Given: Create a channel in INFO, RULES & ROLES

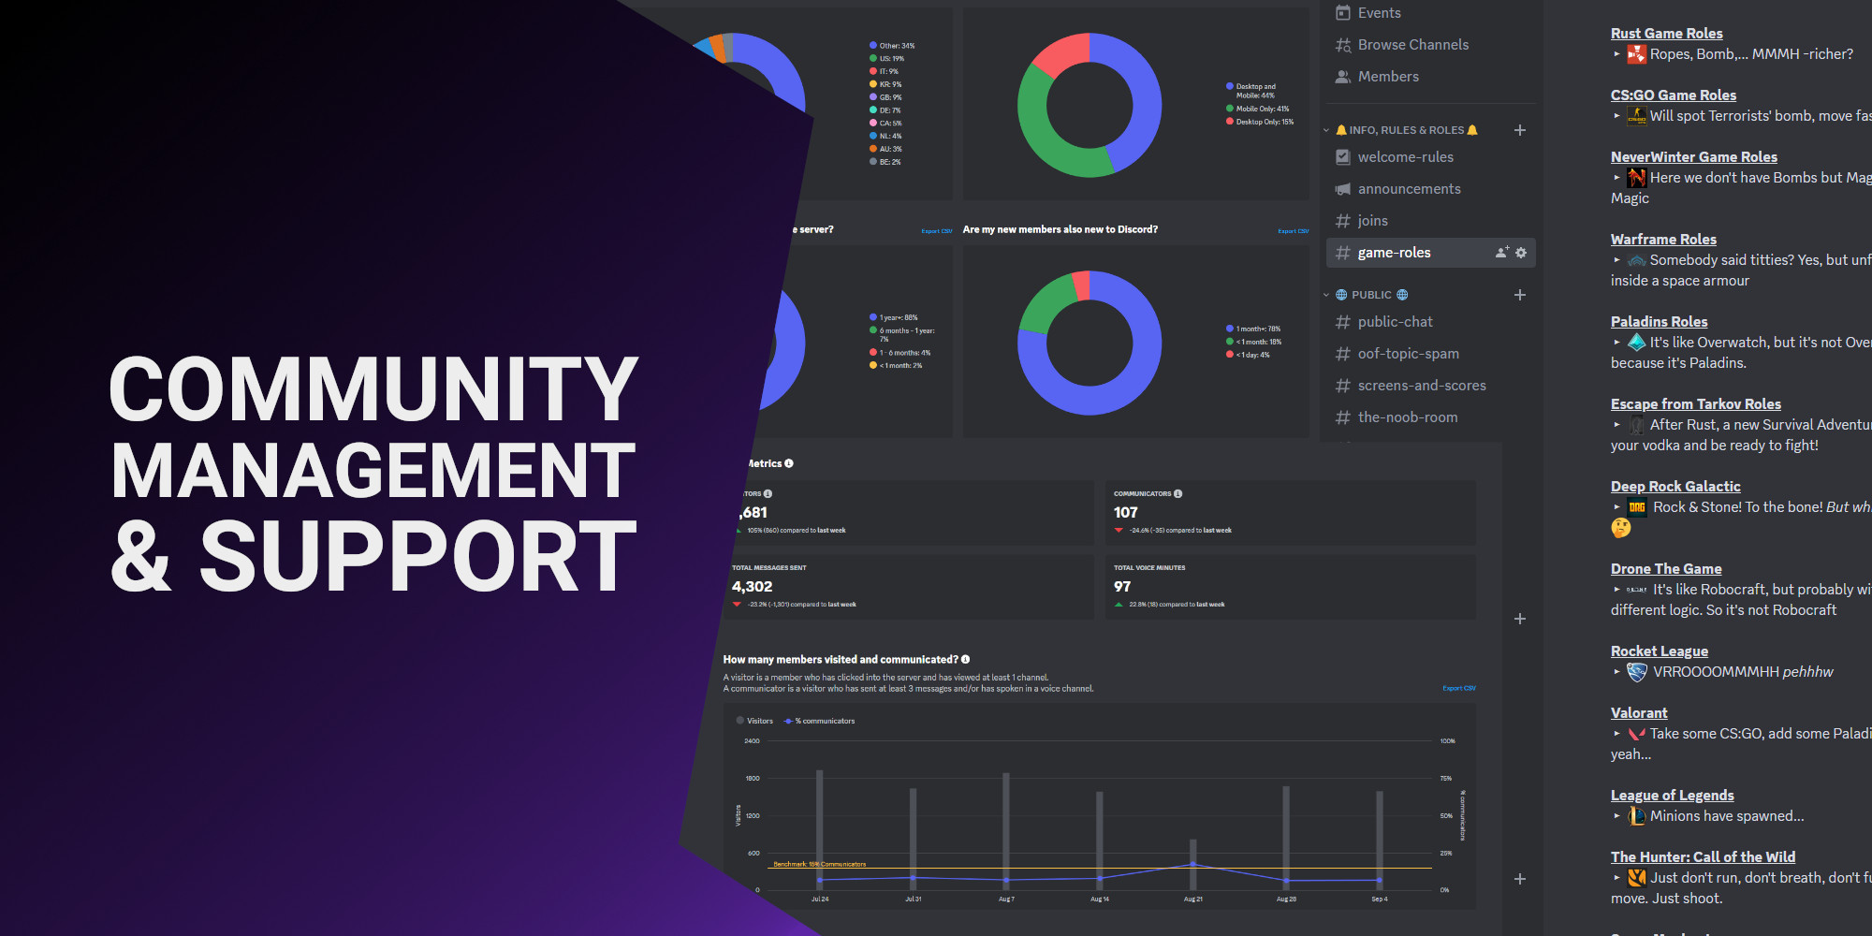Looking at the screenshot, I should point(1520,130).
